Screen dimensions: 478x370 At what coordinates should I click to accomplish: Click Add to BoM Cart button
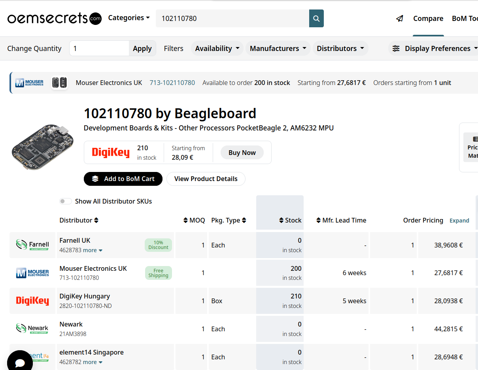pos(123,179)
